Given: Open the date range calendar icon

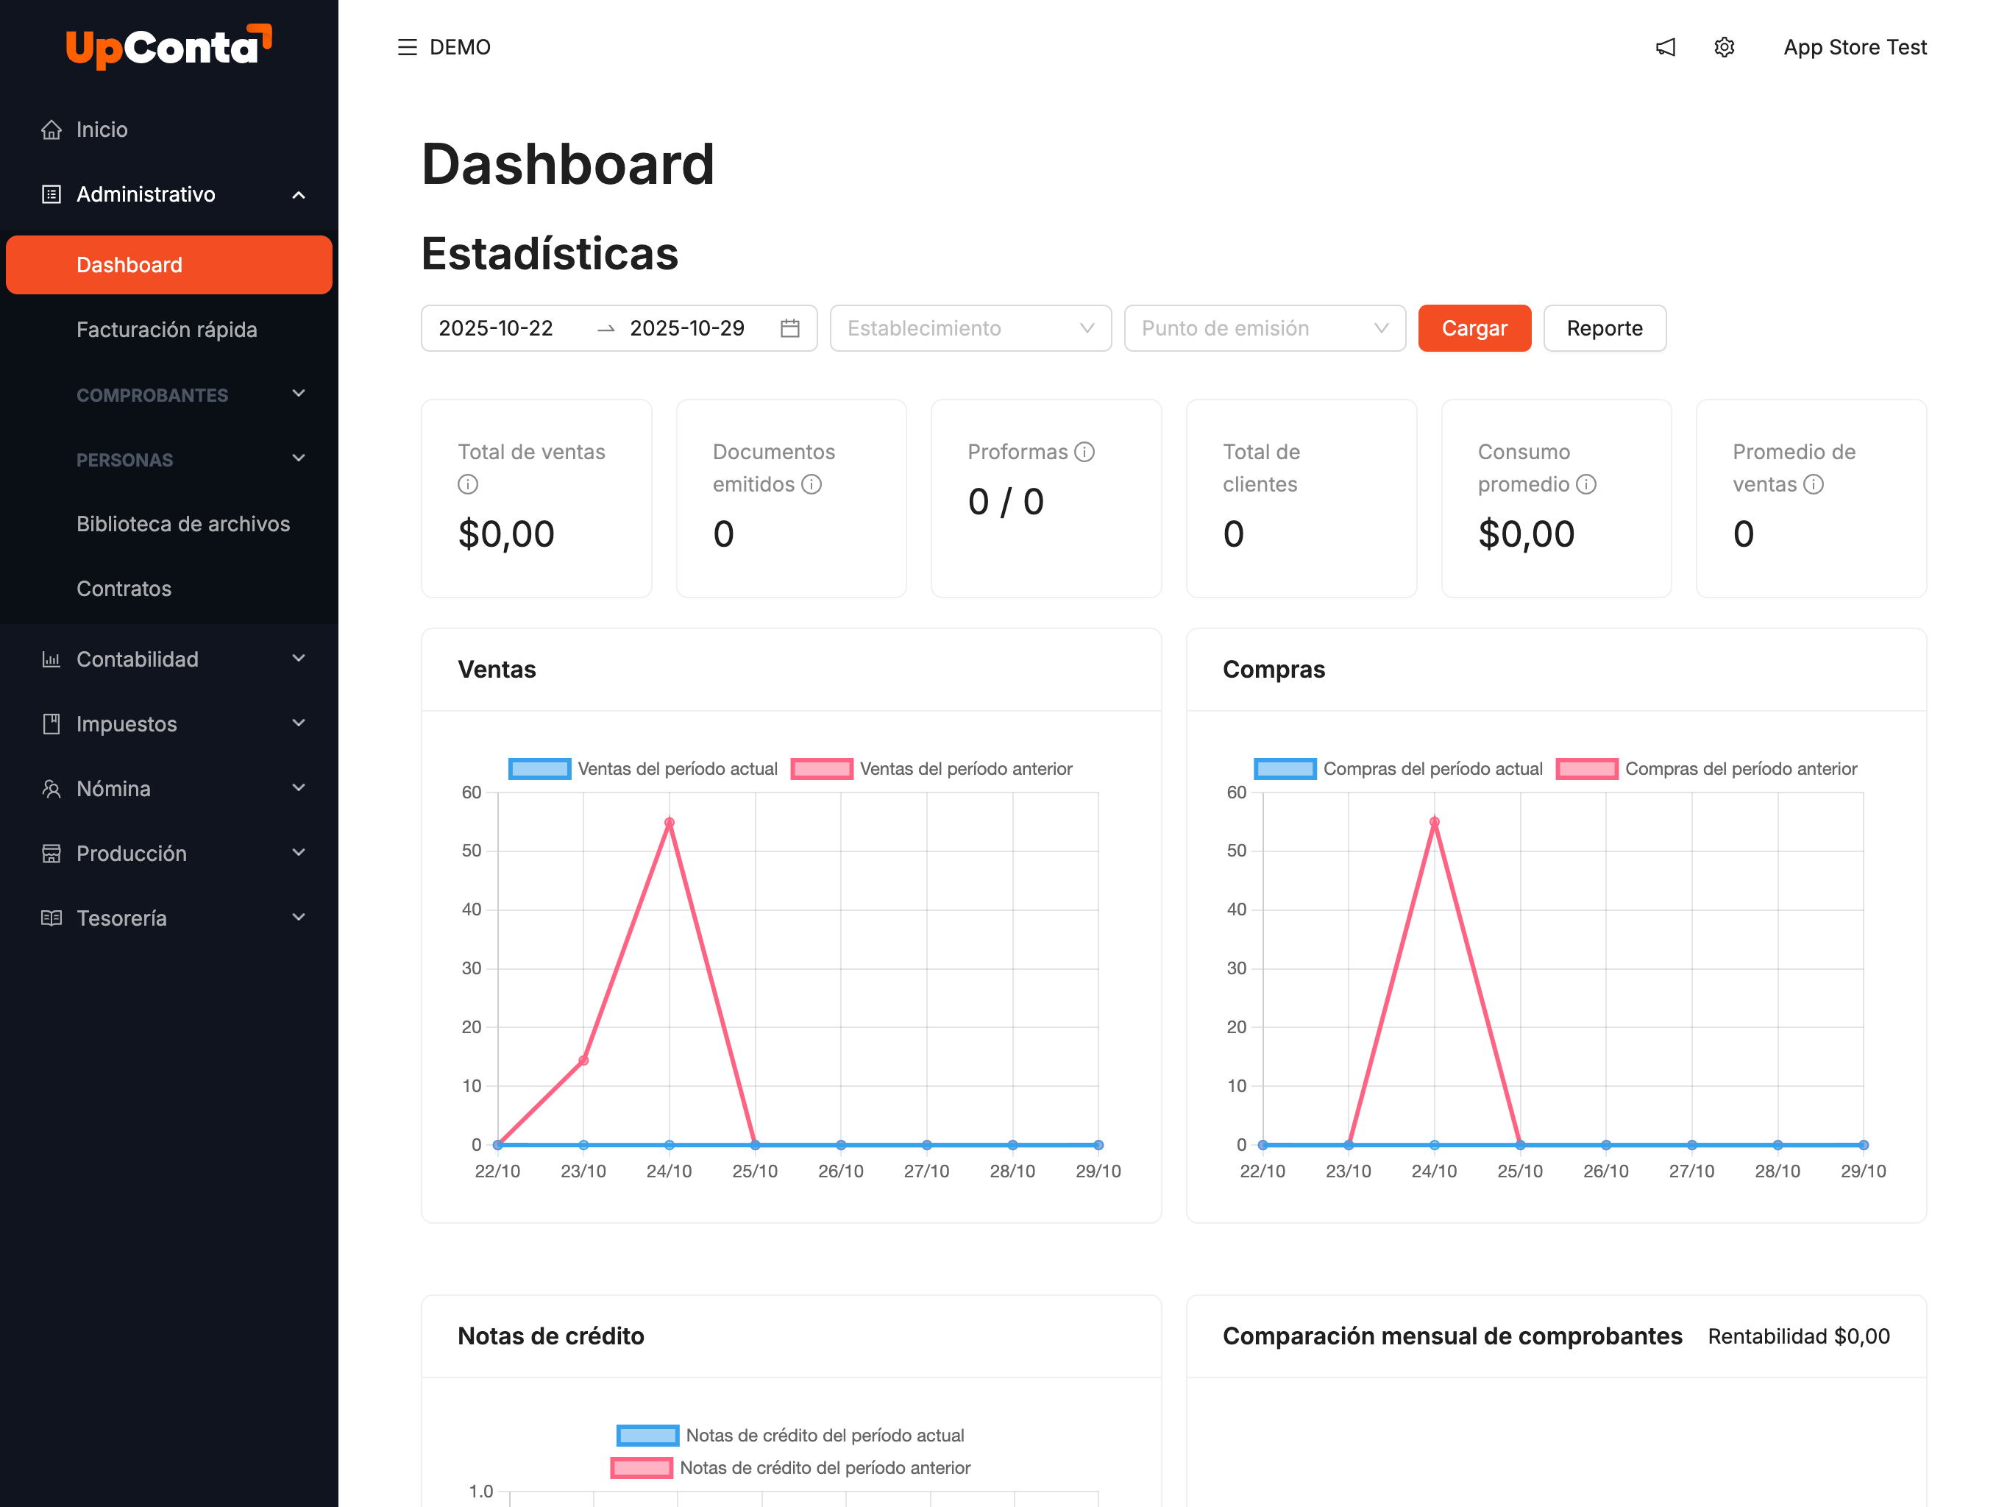Looking at the screenshot, I should [x=791, y=328].
